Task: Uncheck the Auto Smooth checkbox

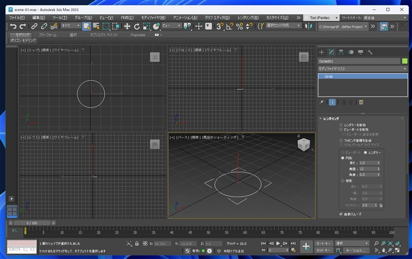Action: pyautogui.click(x=341, y=214)
